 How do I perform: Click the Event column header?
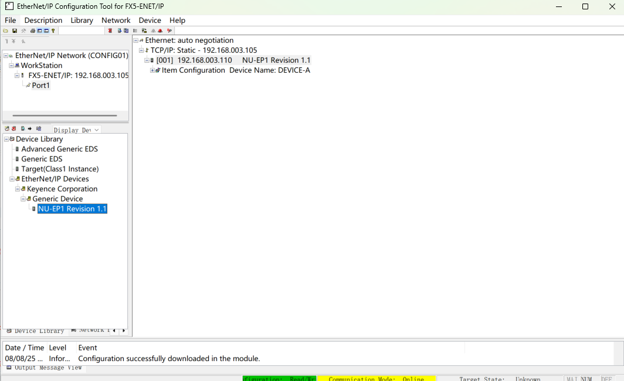[x=88, y=348]
